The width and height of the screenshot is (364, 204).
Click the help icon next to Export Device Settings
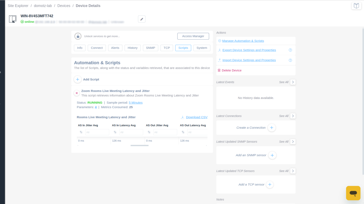(290, 50)
